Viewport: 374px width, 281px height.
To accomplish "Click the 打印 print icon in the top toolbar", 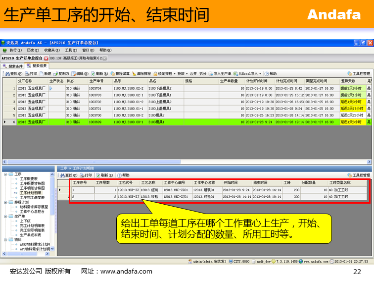I will [29, 73].
